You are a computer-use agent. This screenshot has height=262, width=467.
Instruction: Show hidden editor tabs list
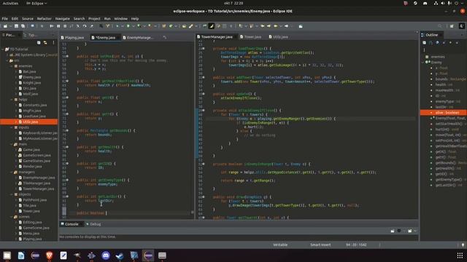click(x=165, y=37)
